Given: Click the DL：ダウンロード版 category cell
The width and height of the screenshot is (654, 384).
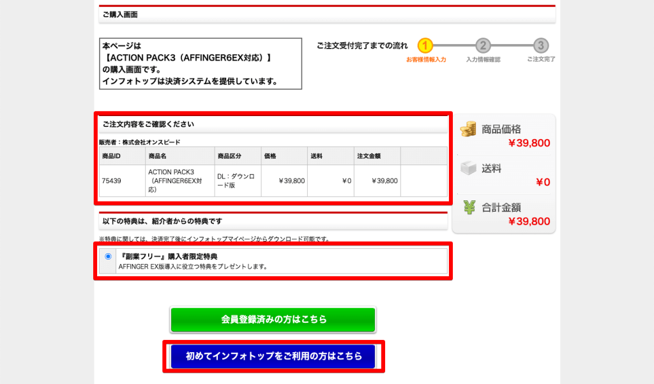Looking at the screenshot, I should pos(236,181).
